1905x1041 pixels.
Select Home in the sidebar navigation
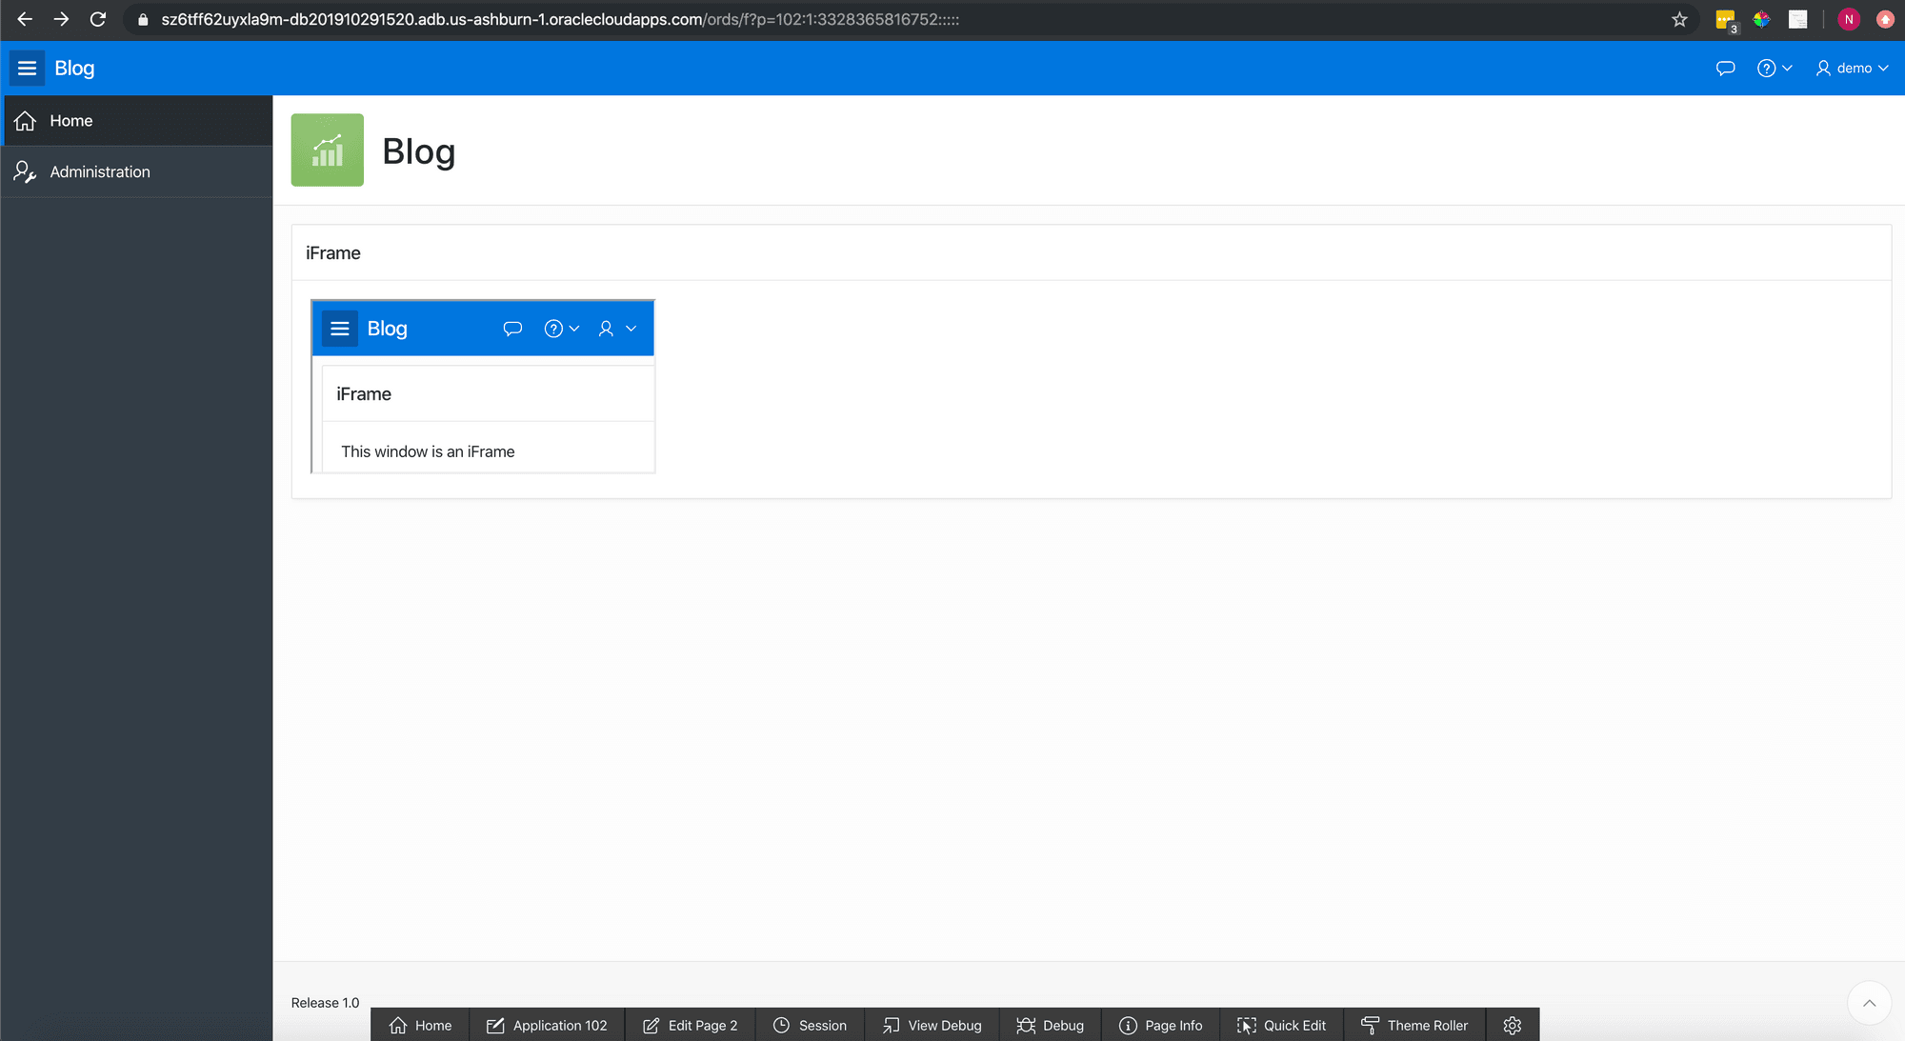pos(70,120)
